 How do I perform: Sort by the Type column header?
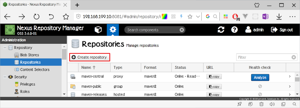coord(126,67)
